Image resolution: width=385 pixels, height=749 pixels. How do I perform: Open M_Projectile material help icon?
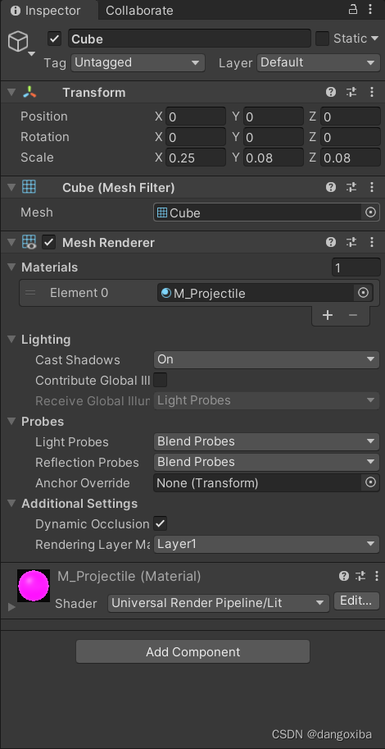point(344,576)
